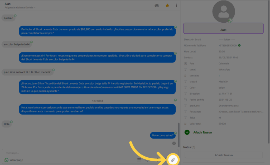Click the calendar icon beside Fecha pedido

pos(185,100)
